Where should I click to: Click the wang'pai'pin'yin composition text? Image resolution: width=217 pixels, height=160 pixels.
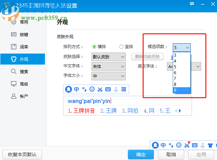(x=89, y=101)
